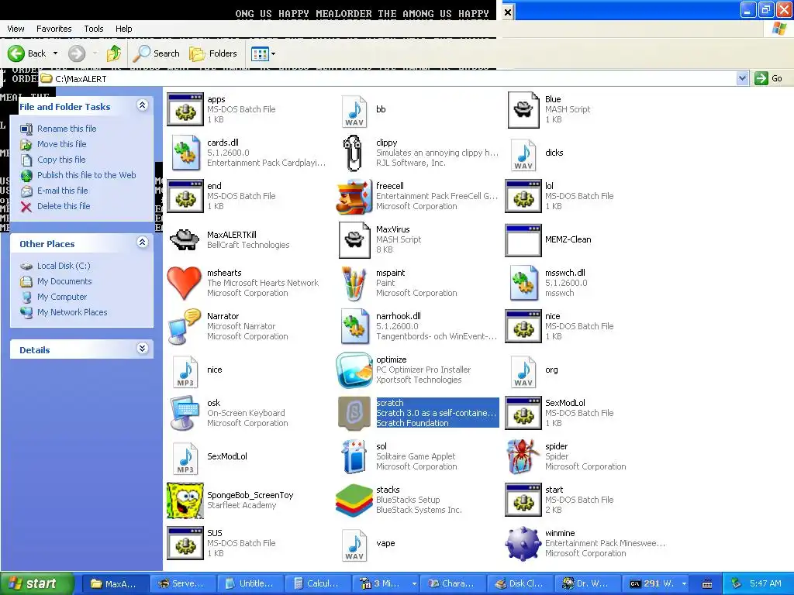
Task: Open the Back button history dropdown
Action: (x=55, y=53)
